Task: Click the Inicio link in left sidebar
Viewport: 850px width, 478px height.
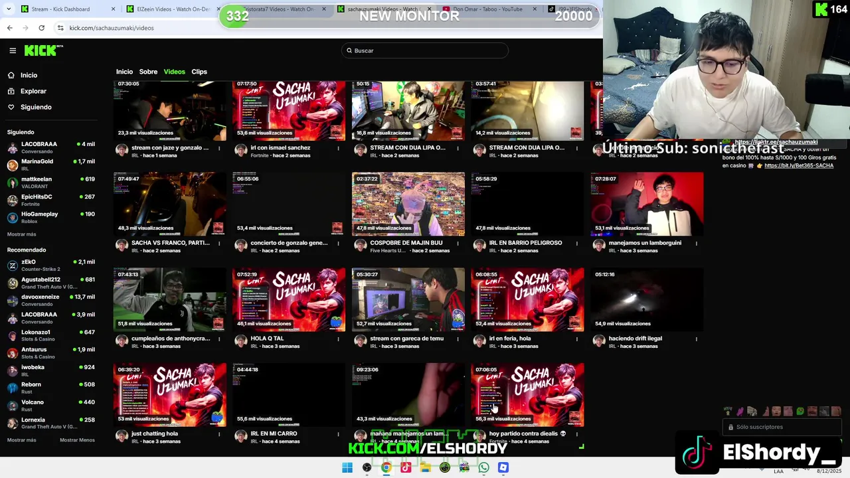Action: (x=29, y=75)
